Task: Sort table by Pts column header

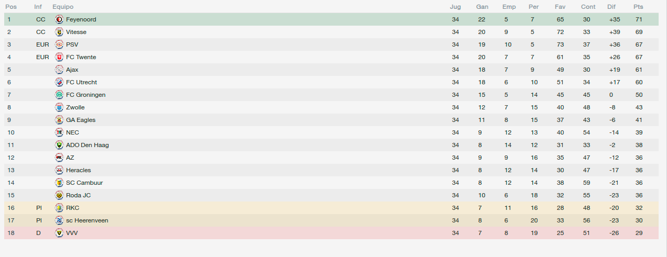Action: tap(638, 7)
